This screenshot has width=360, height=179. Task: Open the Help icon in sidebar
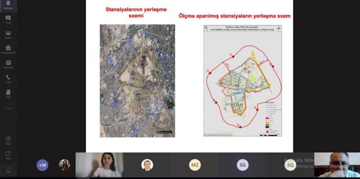8,155
